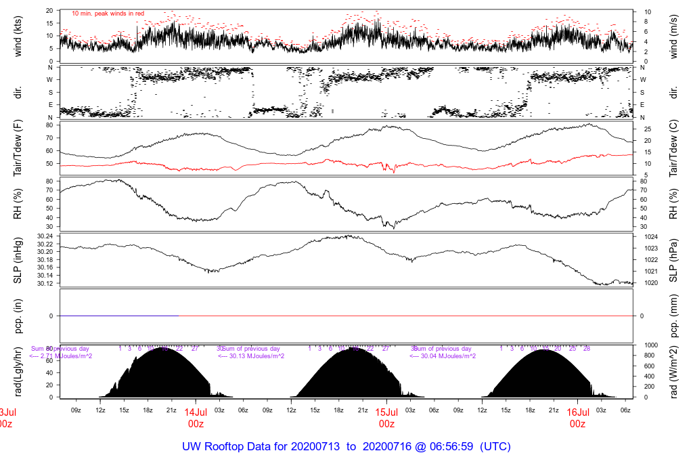Jump to the 15Jul 00z date marker
Screen dimensions: 693x474
coord(386,418)
